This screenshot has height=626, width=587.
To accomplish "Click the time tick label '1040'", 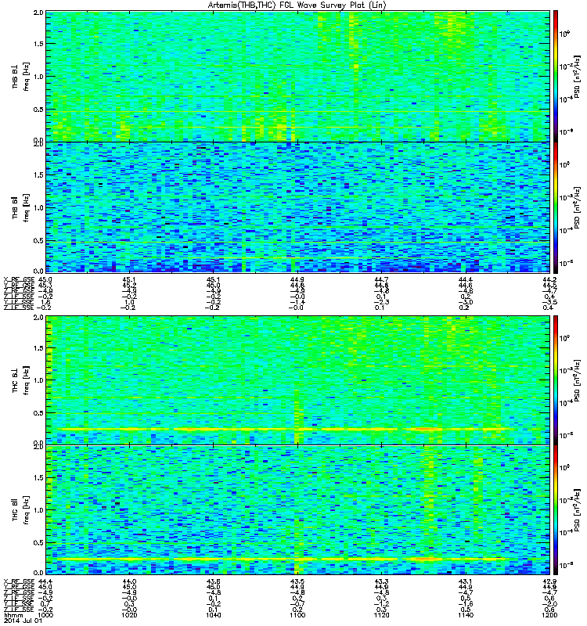I will coord(213,615).
